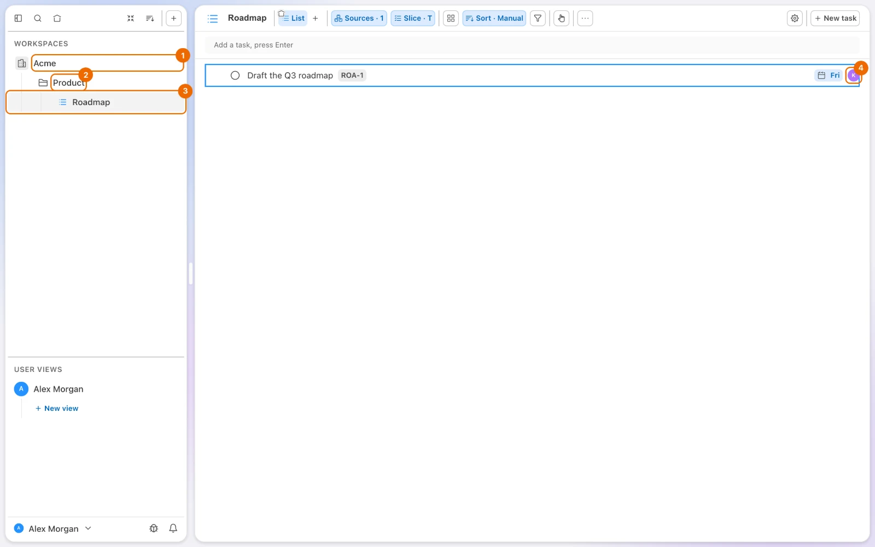875x547 pixels.
Task: Open sidebar sort options icon
Action: (x=150, y=18)
